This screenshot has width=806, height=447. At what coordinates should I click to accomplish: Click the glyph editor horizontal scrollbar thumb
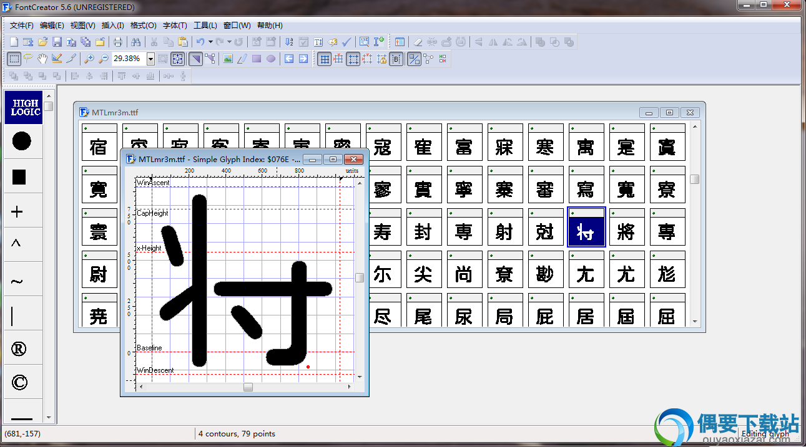[x=248, y=387]
